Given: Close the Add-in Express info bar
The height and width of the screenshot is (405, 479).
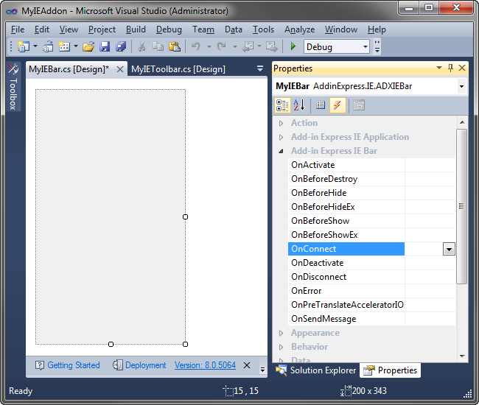Looking at the screenshot, I should coord(247,365).
